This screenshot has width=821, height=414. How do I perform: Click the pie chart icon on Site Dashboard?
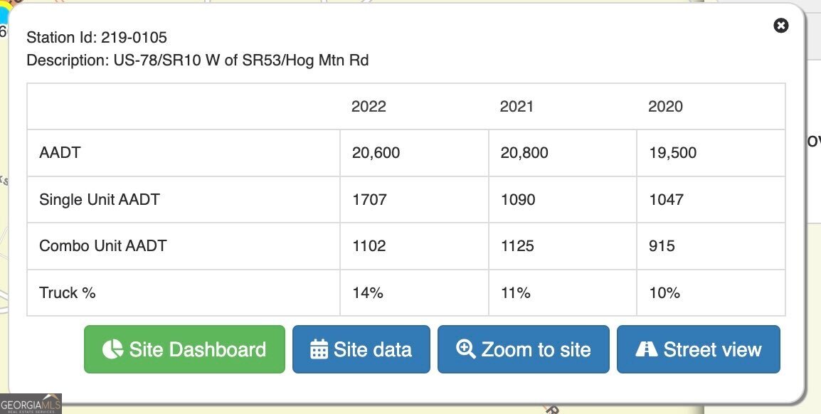pyautogui.click(x=112, y=349)
